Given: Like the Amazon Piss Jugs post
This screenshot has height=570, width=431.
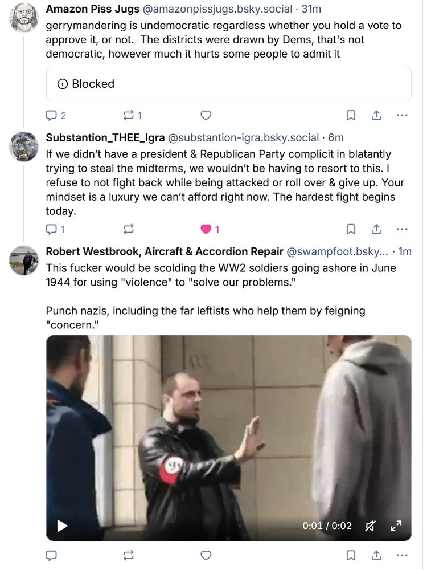Looking at the screenshot, I should pos(206,115).
